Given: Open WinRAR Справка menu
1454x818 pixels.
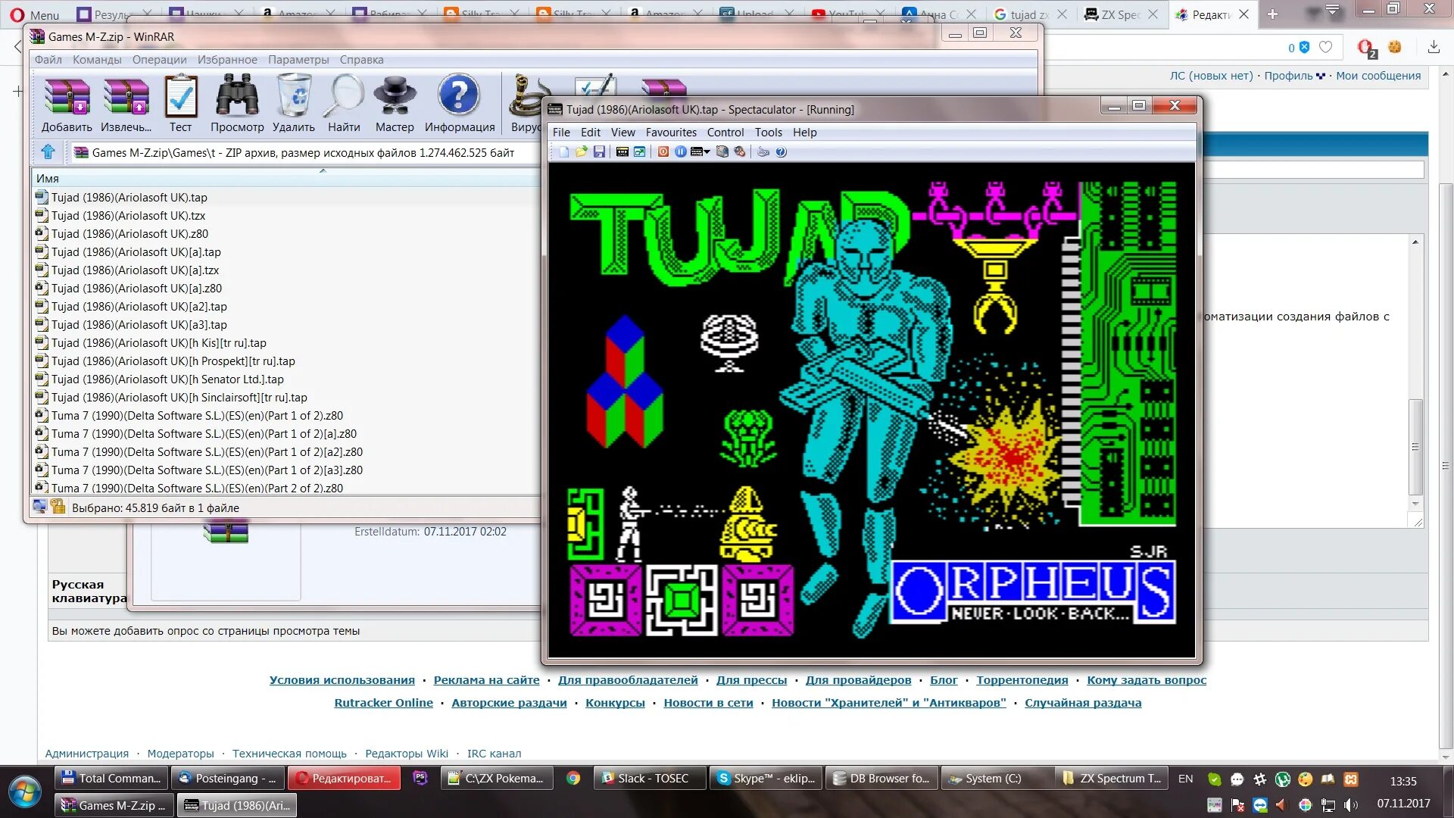Looking at the screenshot, I should coord(361,59).
